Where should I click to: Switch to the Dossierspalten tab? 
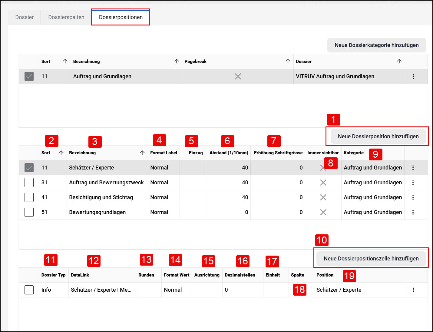[x=66, y=17]
